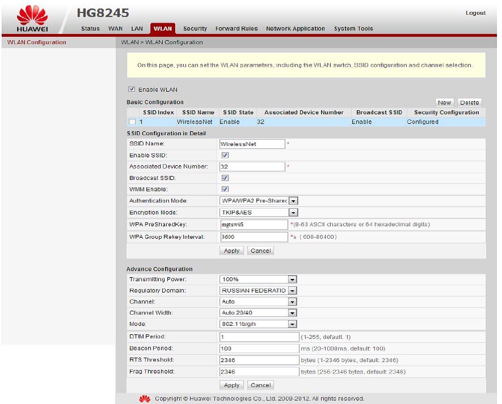This screenshot has height=404, width=502.
Task: Go to the LAN tab
Action: point(137,28)
